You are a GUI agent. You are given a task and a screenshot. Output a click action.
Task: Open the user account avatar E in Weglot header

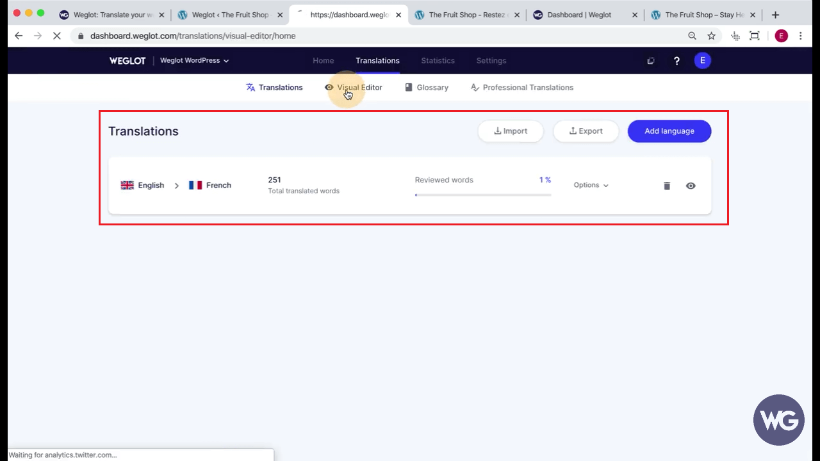[x=703, y=61]
